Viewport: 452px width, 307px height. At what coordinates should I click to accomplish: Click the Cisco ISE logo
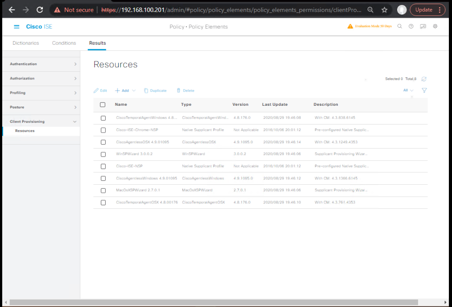(39, 26)
